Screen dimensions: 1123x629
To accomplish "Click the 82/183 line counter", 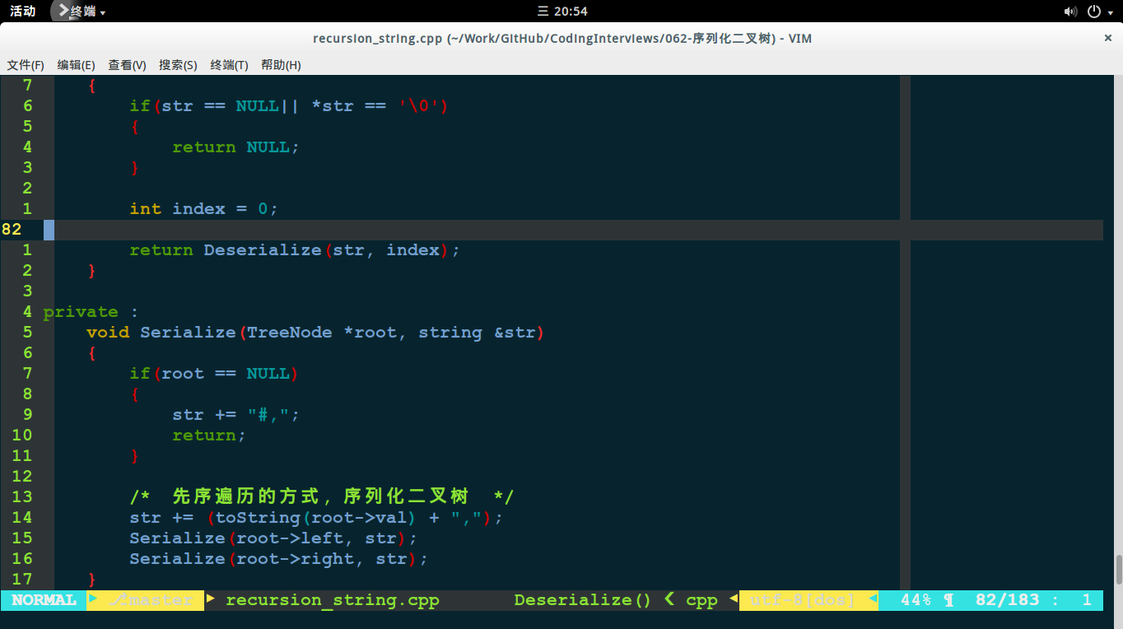I will click(1008, 600).
